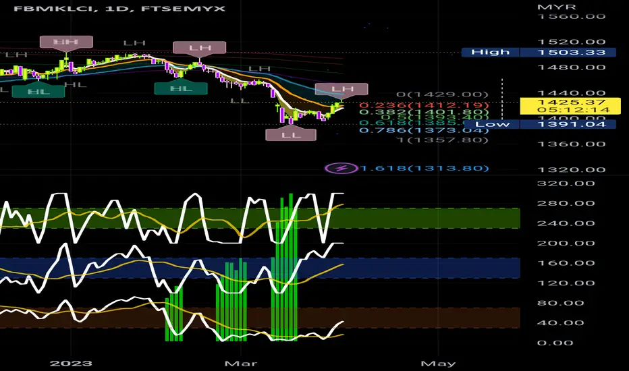Click 40.00 on the indicator axis

[x=560, y=323]
